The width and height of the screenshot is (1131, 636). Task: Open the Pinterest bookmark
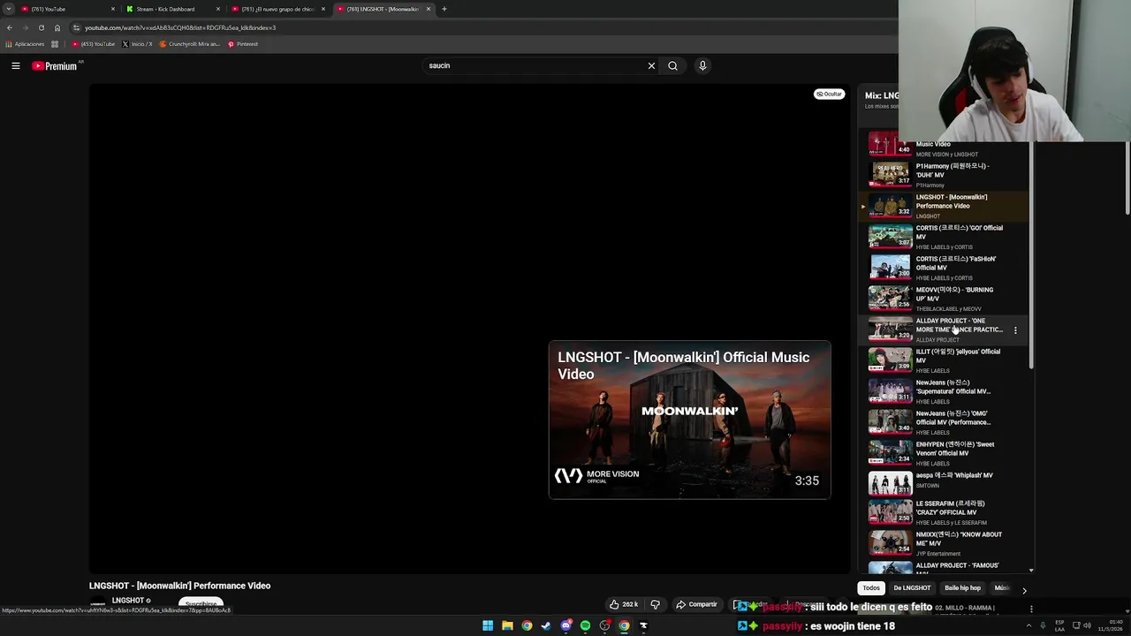pos(243,44)
